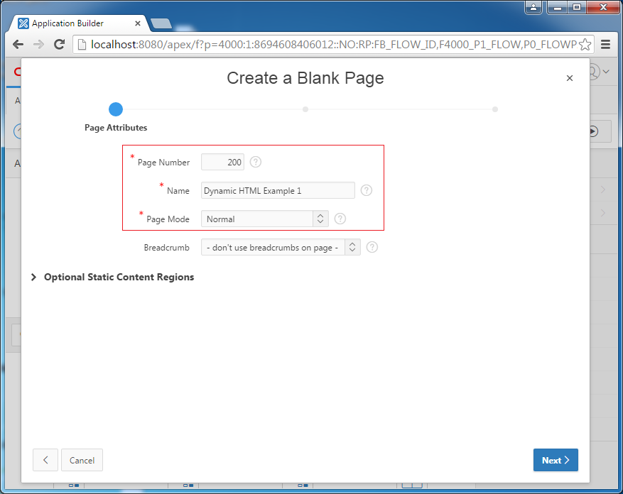Click the Name input field

point(278,190)
